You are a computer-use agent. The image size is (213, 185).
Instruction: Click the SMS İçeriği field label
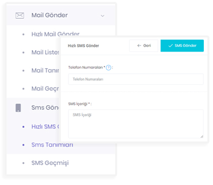80,104
